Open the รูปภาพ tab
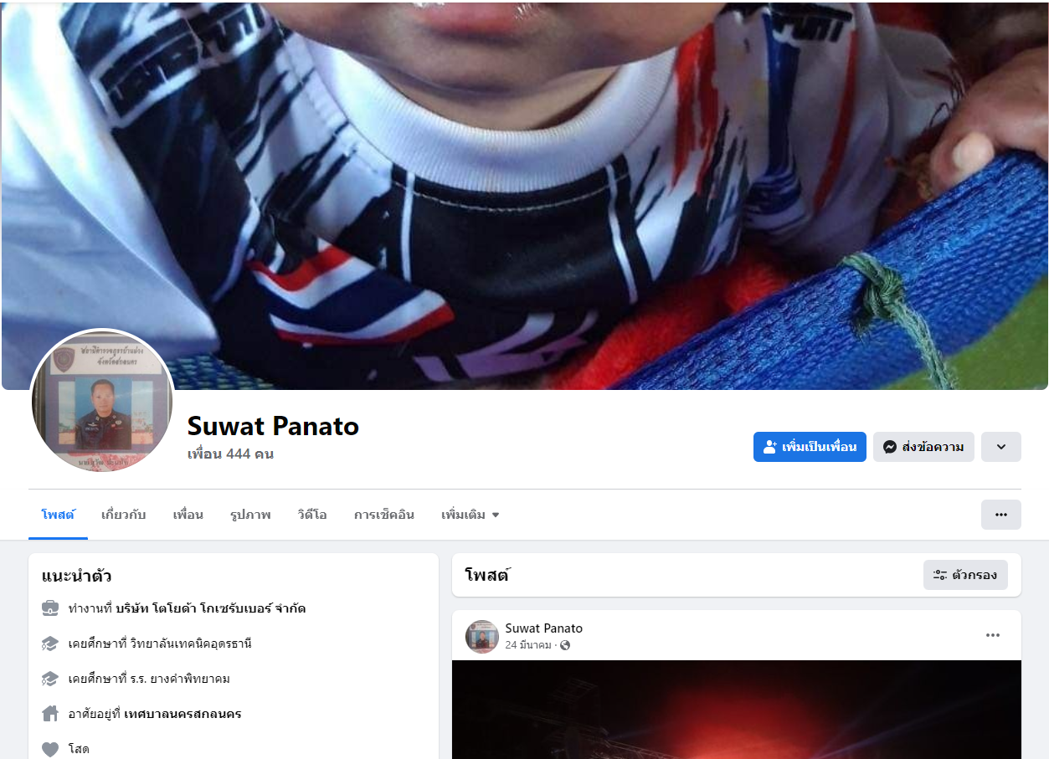The height and width of the screenshot is (759, 1049). pos(250,515)
